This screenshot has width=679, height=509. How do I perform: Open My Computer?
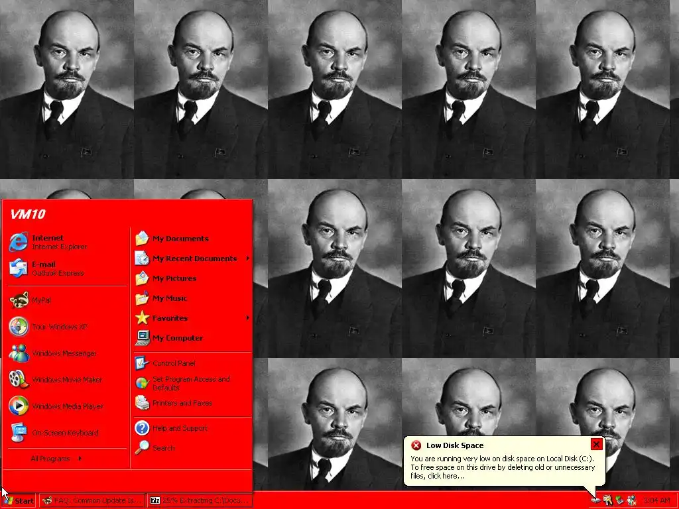[x=192, y=338]
